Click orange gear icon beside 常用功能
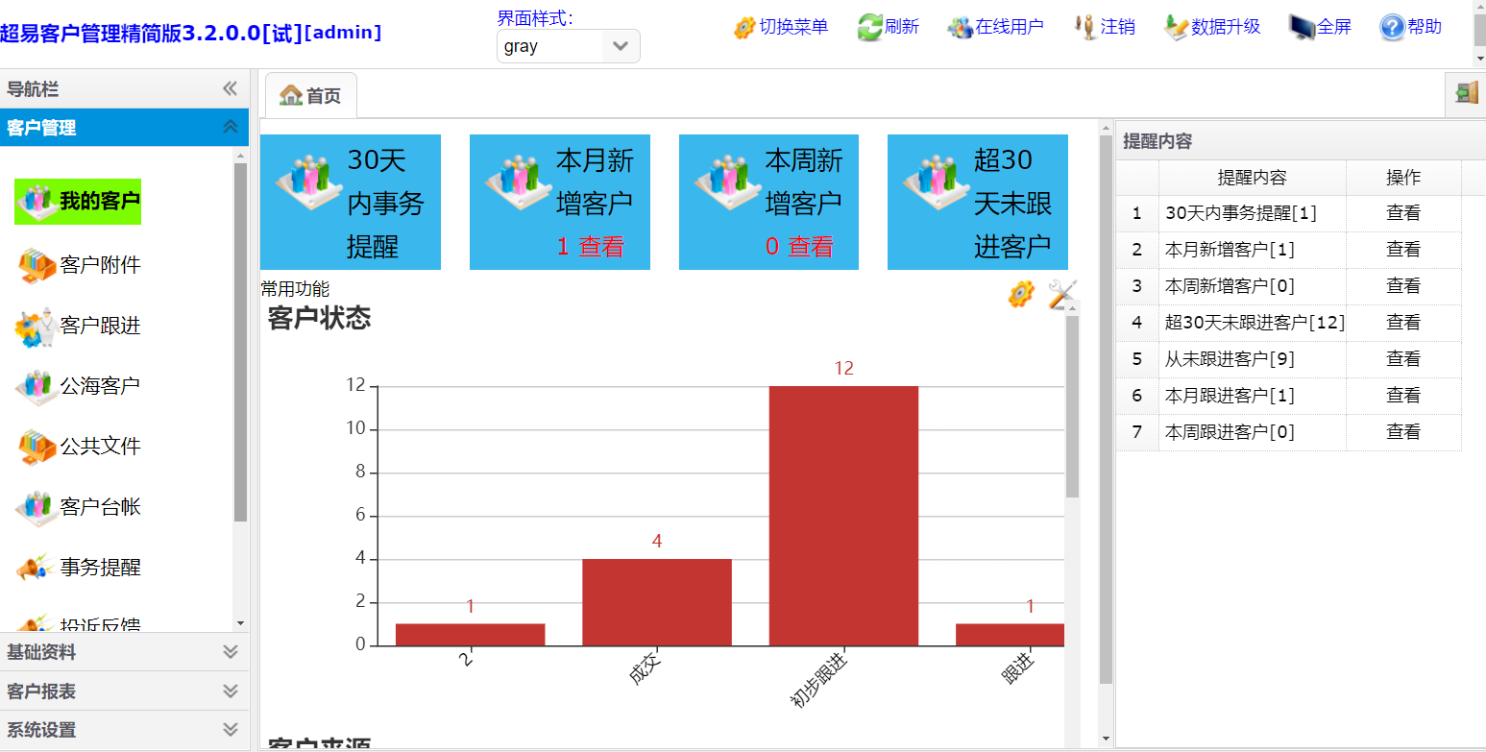 tap(1020, 294)
